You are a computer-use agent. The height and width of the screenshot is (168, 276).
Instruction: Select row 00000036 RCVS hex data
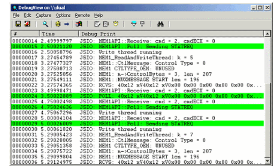tap(138, 162)
